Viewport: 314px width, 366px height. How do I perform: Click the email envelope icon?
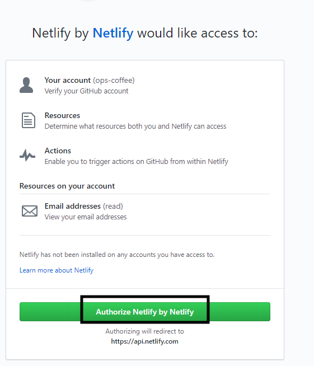click(30, 211)
